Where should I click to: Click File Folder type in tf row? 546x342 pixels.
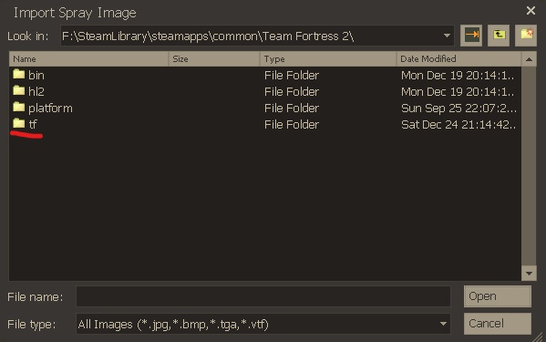click(292, 124)
